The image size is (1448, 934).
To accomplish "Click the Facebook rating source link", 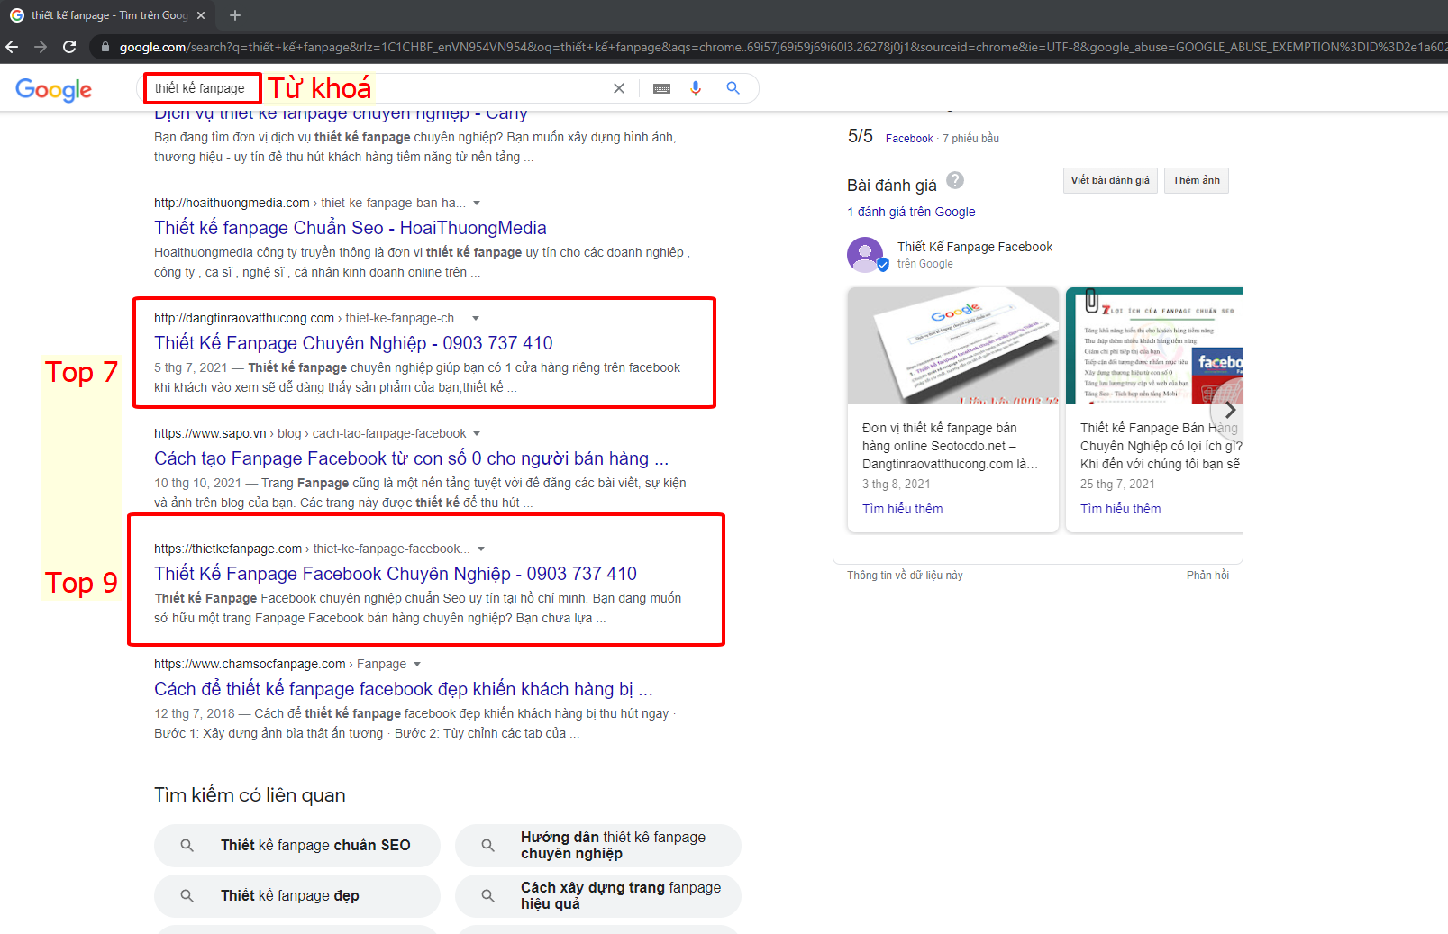I will (x=909, y=139).
